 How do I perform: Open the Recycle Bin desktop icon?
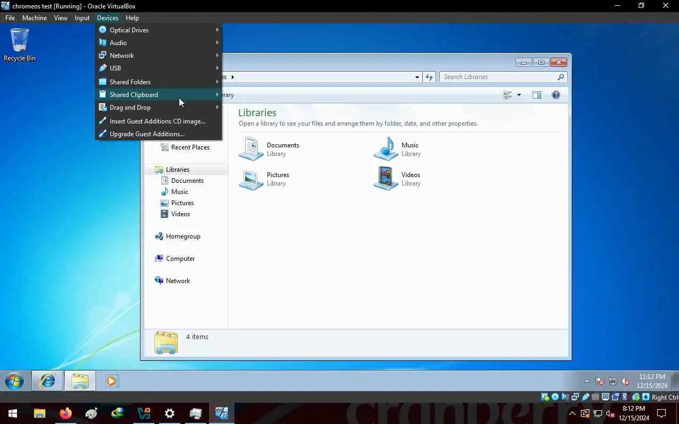(x=20, y=45)
